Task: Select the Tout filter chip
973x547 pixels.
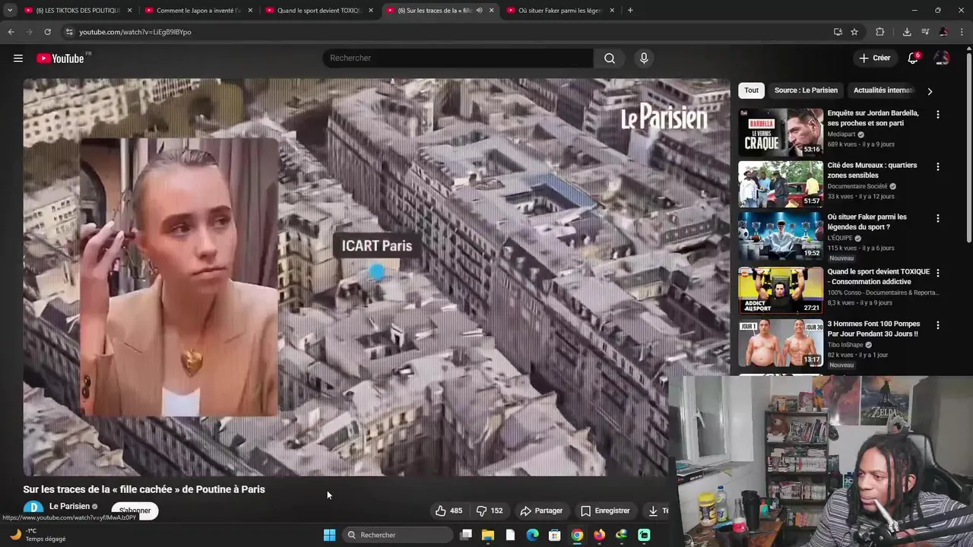Action: pos(751,90)
